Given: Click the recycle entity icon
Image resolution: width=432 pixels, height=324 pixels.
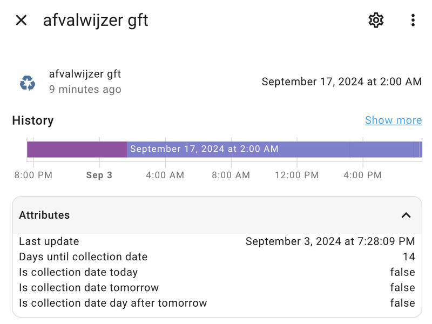Looking at the screenshot, I should click(28, 83).
